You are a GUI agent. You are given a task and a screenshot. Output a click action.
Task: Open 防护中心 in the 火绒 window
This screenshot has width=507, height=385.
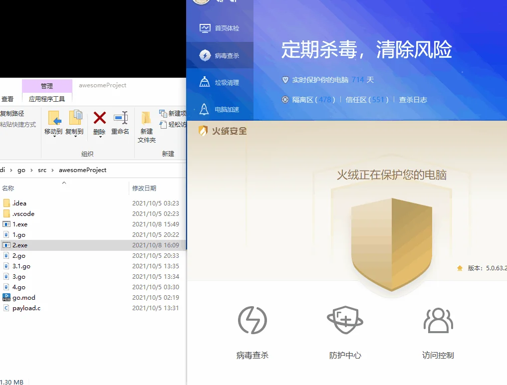tap(345, 332)
